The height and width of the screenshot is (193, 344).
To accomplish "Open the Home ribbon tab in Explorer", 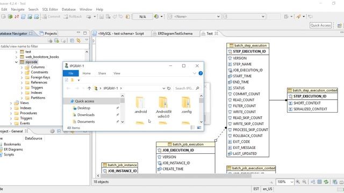I will (87, 73).
